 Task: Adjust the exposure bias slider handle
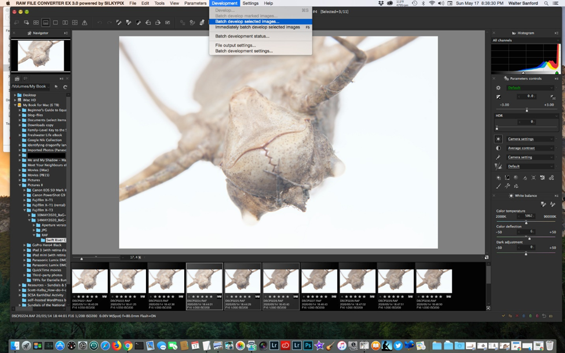[527, 110]
